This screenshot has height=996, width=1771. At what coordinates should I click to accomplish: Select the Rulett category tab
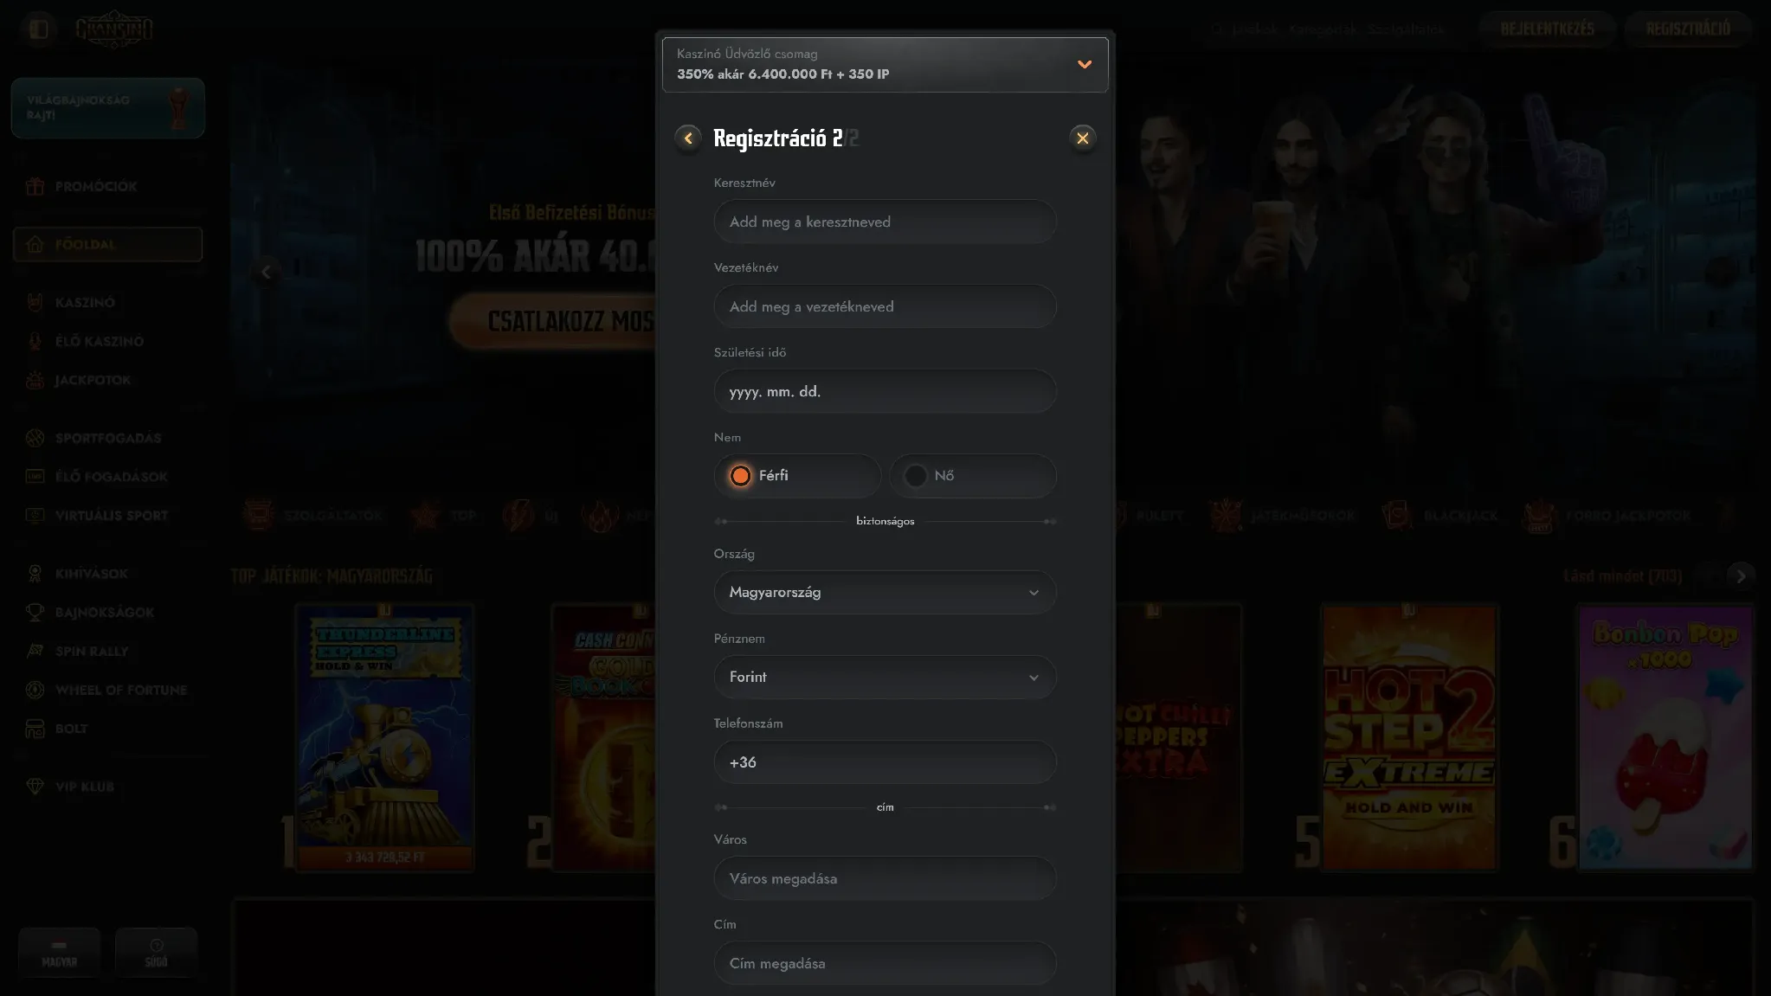coord(1149,516)
